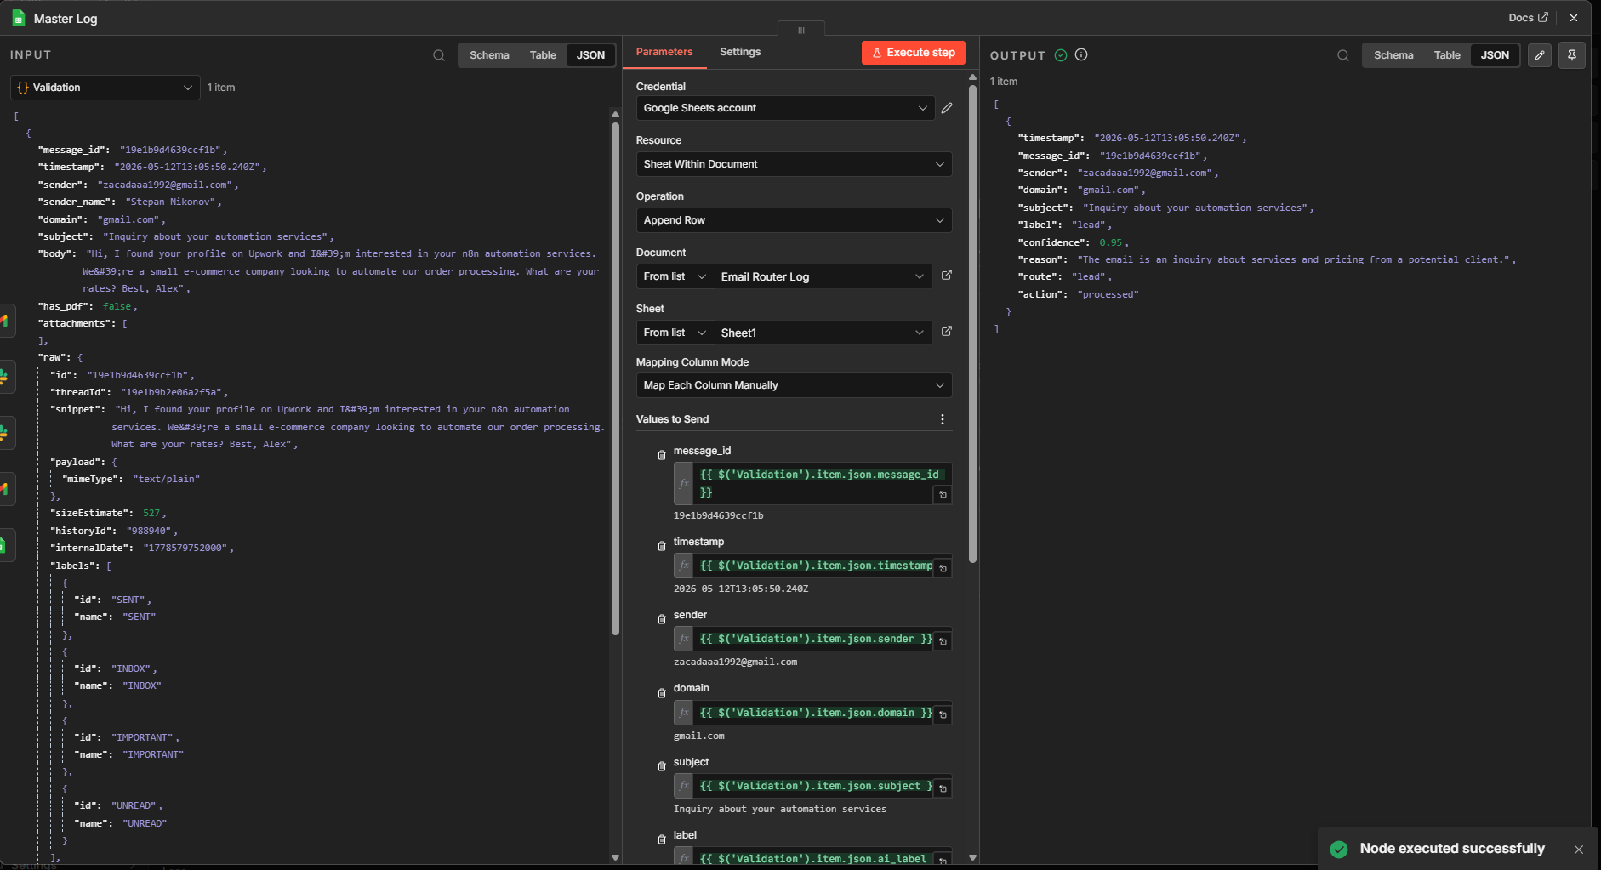1601x870 pixels.
Task: Switch INPUT view to Schema
Action: coord(489,55)
